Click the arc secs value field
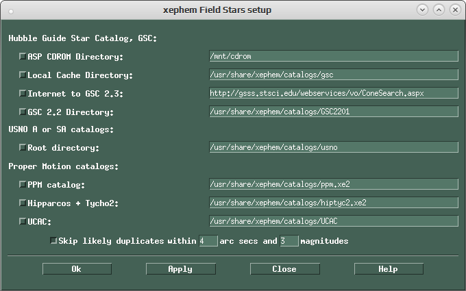 208,241
